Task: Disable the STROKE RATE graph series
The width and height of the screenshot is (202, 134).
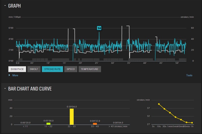Action: click(52, 69)
